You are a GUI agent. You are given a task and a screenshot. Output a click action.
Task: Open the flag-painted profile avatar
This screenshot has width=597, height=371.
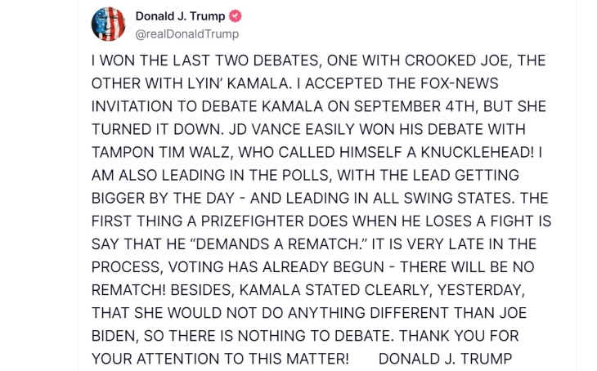tap(109, 24)
